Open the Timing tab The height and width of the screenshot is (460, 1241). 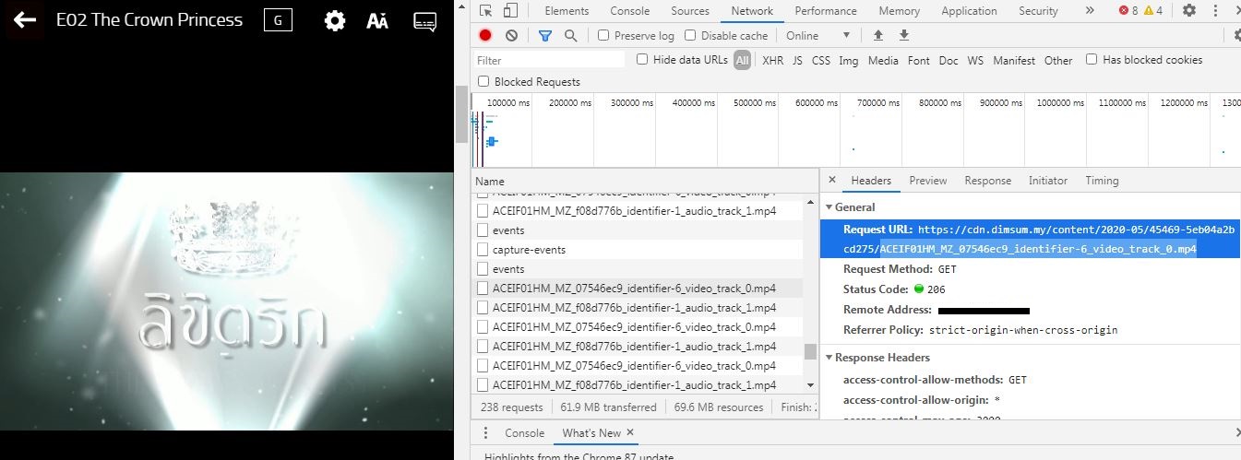click(x=1102, y=181)
